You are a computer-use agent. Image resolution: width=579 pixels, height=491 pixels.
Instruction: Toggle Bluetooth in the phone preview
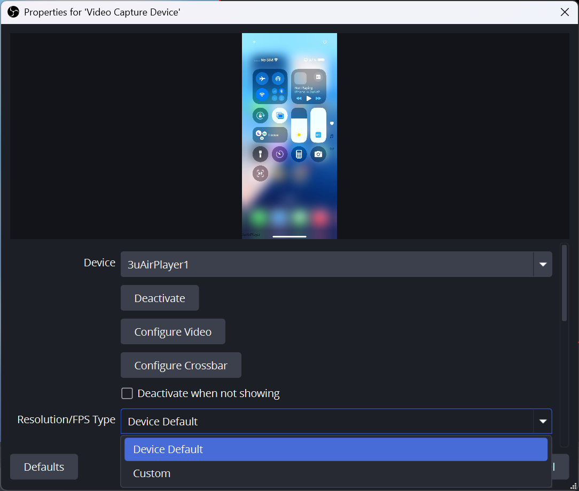280,91
